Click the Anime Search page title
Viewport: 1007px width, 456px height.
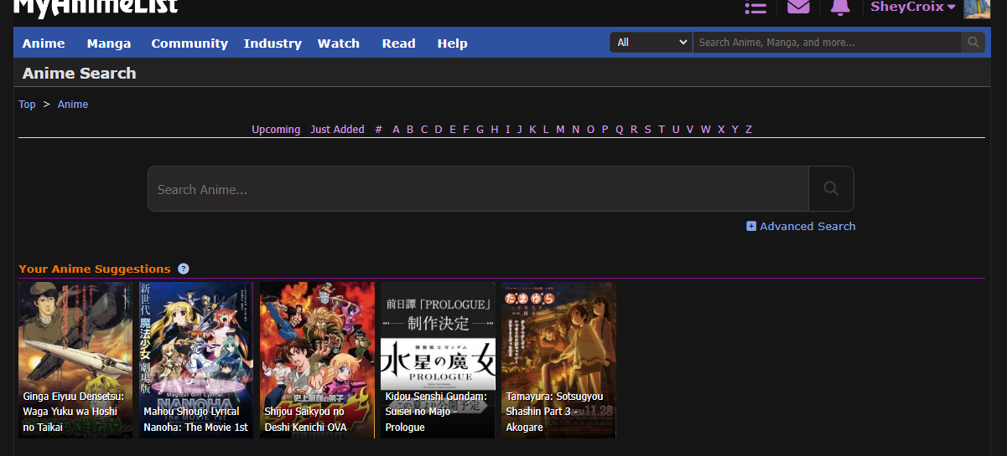[x=80, y=73]
